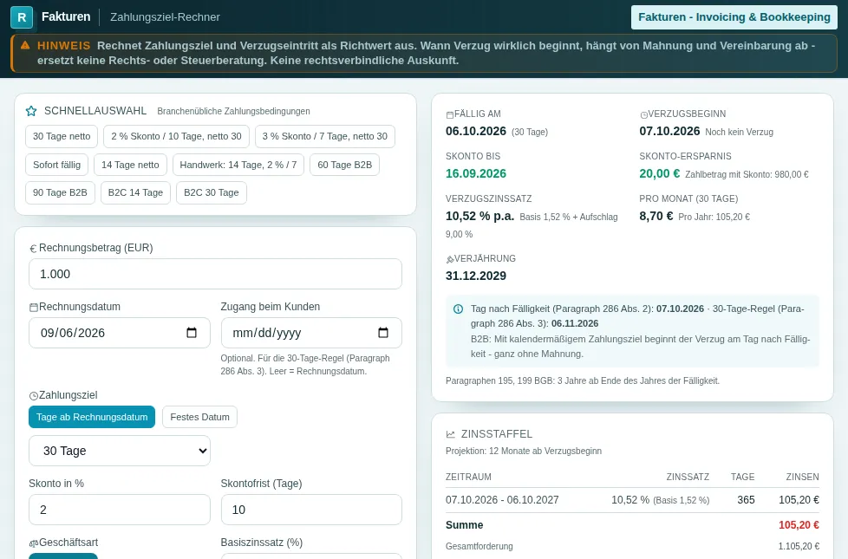Click the Verzugsbeginn date 07.10.2026
848x559 pixels.
tap(669, 132)
